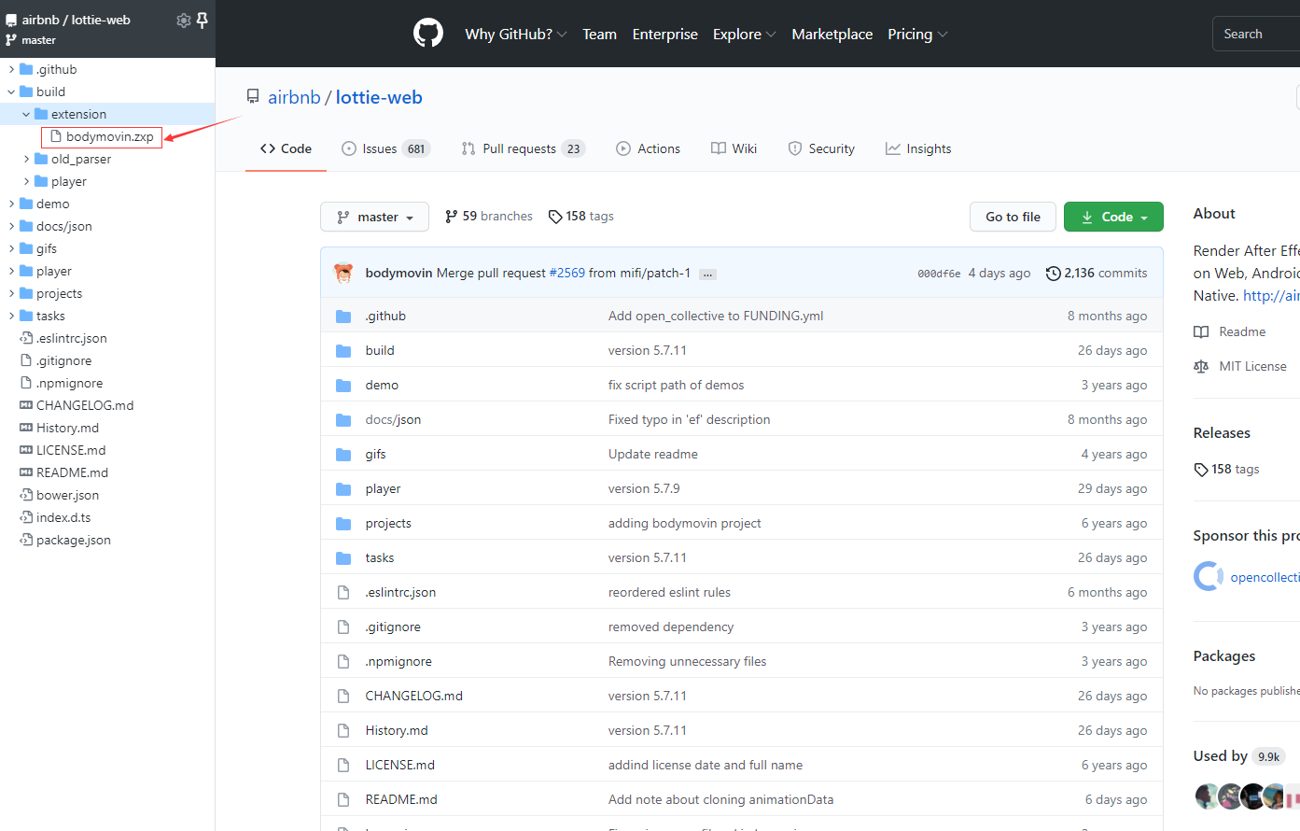The image size is (1300, 831).
Task: Open MIT License via the scales icon
Action: (x=1201, y=366)
